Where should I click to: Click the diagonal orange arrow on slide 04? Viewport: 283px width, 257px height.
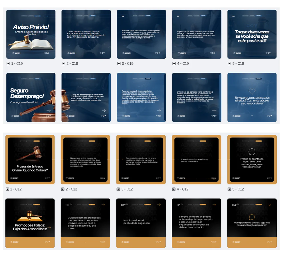click(x=270, y=205)
